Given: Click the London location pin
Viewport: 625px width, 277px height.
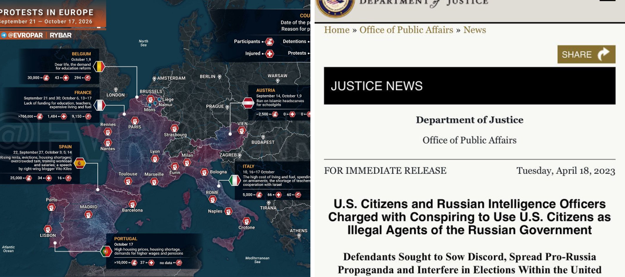Looking at the screenshot, I should (x=115, y=89).
